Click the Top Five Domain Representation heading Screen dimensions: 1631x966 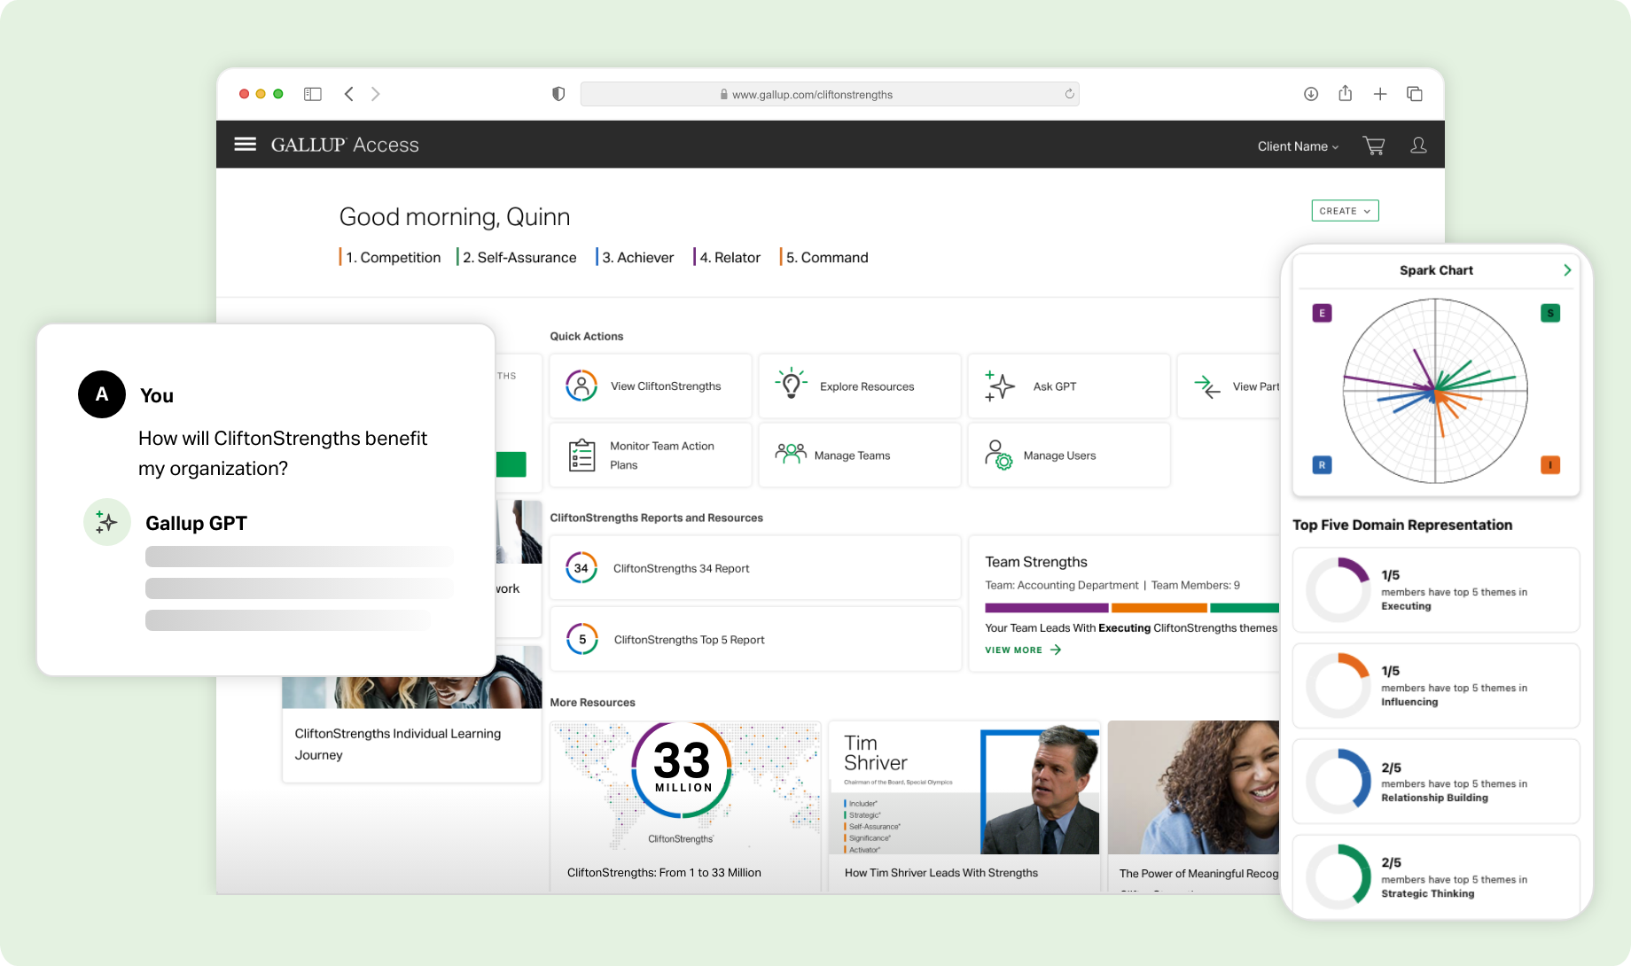tap(1402, 525)
